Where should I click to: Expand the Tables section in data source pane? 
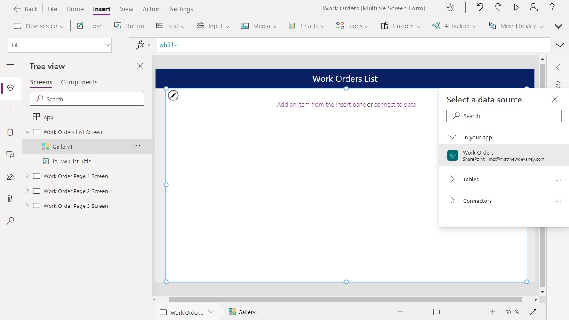coord(452,179)
